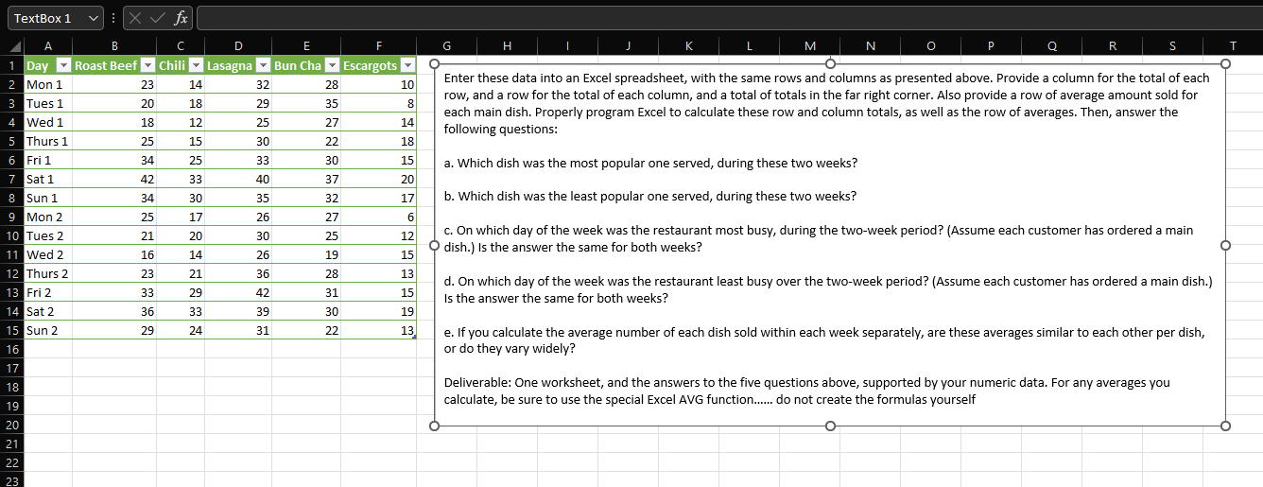Click the 'Sat 1' cell
Screen dimensions: 1263x487
tap(47, 179)
